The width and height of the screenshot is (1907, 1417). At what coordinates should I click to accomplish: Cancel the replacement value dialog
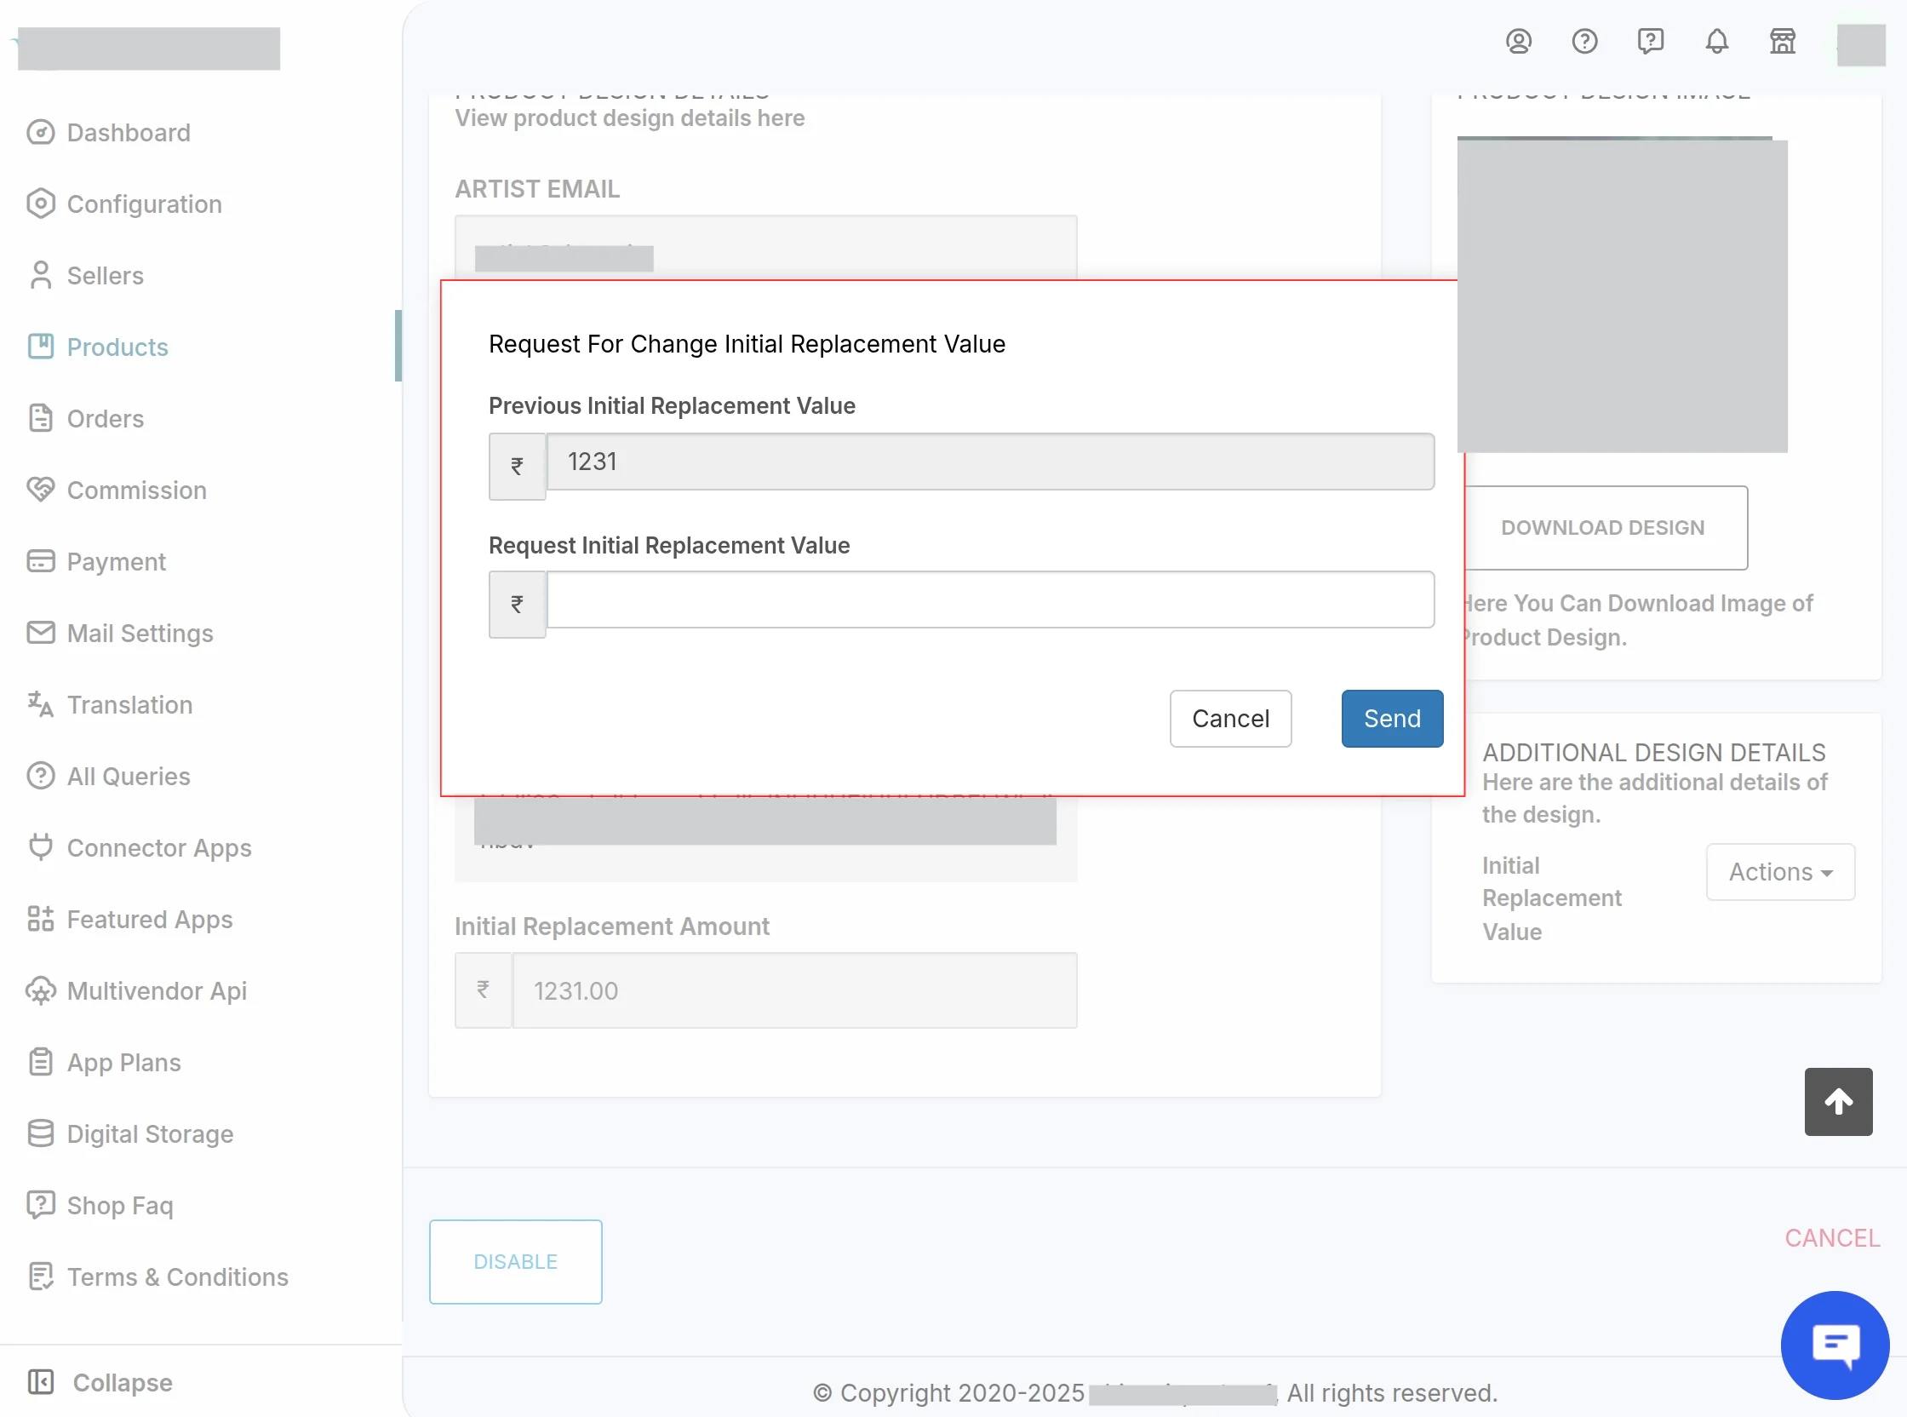[1229, 718]
